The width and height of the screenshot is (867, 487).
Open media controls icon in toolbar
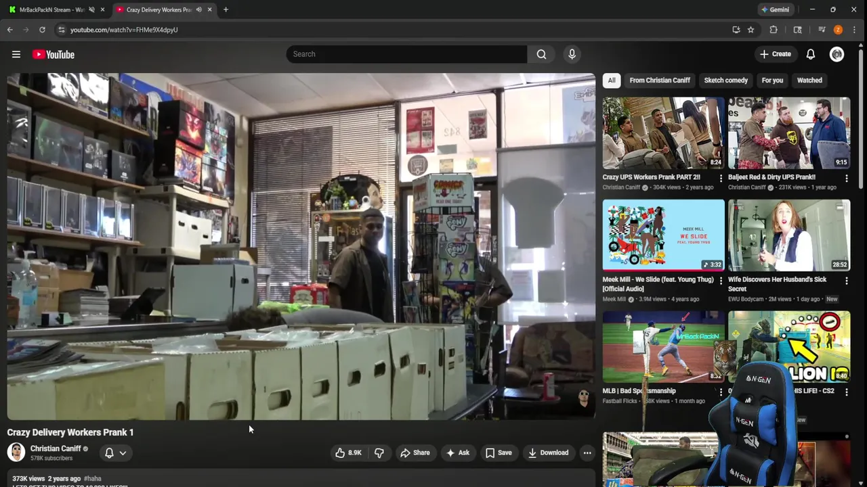[822, 30]
